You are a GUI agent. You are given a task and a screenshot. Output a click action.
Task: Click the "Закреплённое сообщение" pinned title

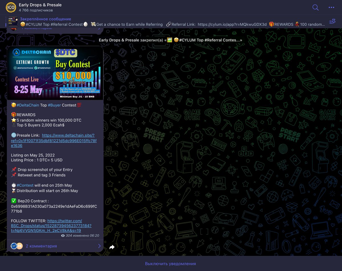click(x=46, y=19)
